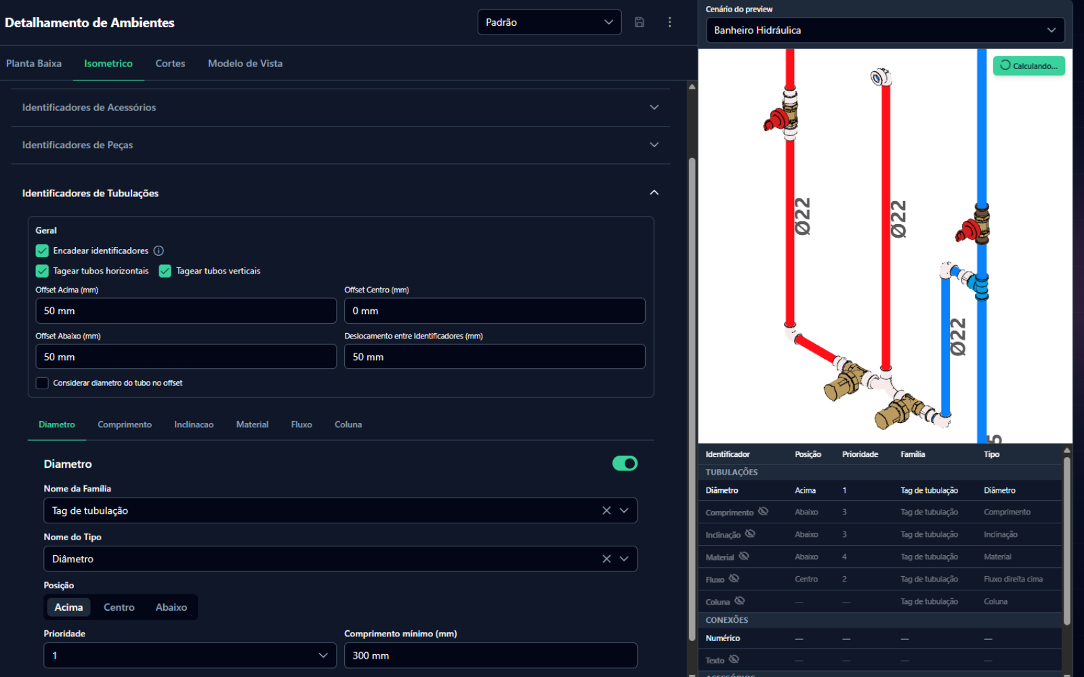Screen dimensions: 1084x677
Task: Toggle hidden-eye icon on Material row
Action: point(744,556)
